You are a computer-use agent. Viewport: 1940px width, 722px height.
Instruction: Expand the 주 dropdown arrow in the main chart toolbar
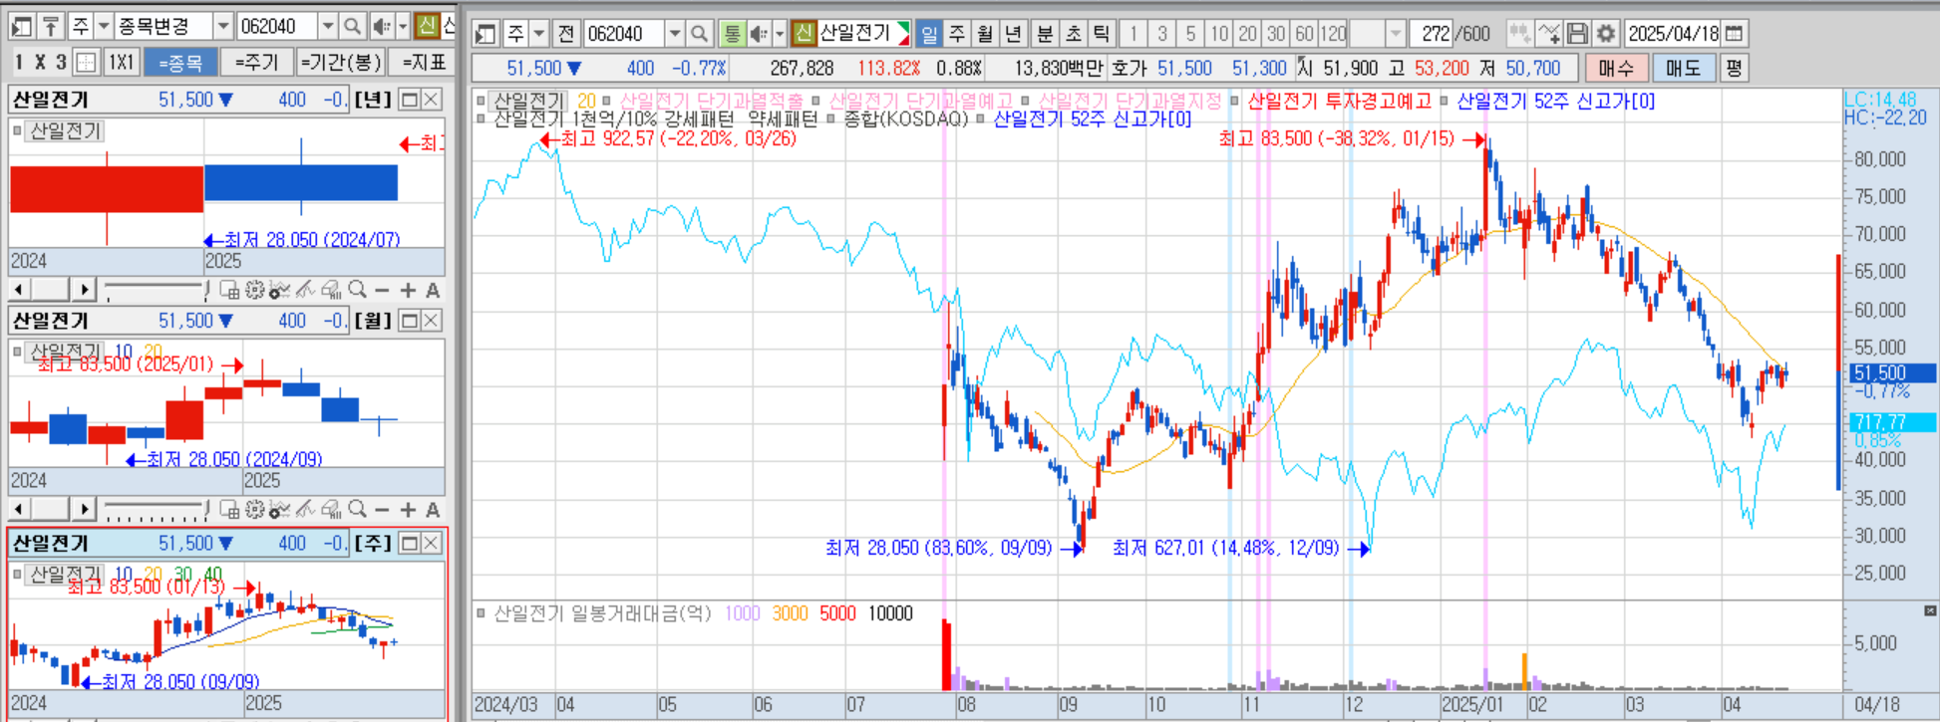(539, 34)
